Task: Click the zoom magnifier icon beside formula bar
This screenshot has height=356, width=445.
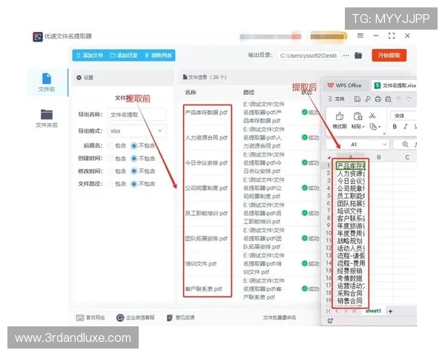Action: 405,145
